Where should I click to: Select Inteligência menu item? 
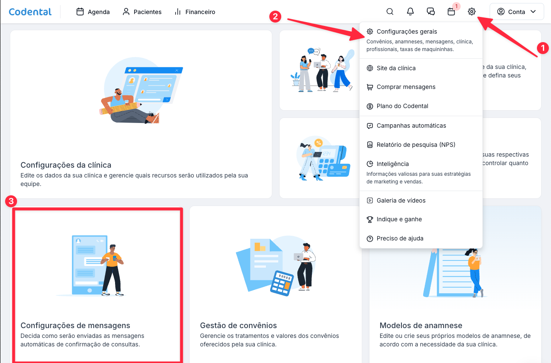392,164
